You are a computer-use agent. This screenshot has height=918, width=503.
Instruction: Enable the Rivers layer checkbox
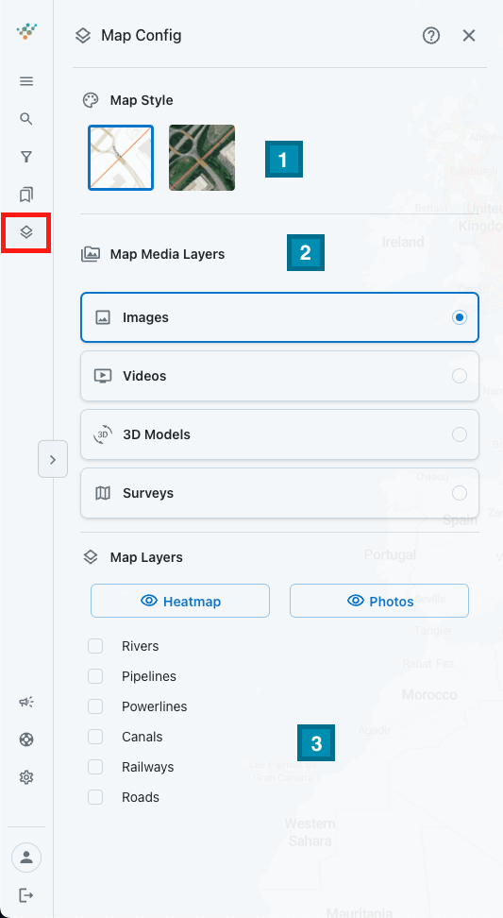tap(95, 646)
